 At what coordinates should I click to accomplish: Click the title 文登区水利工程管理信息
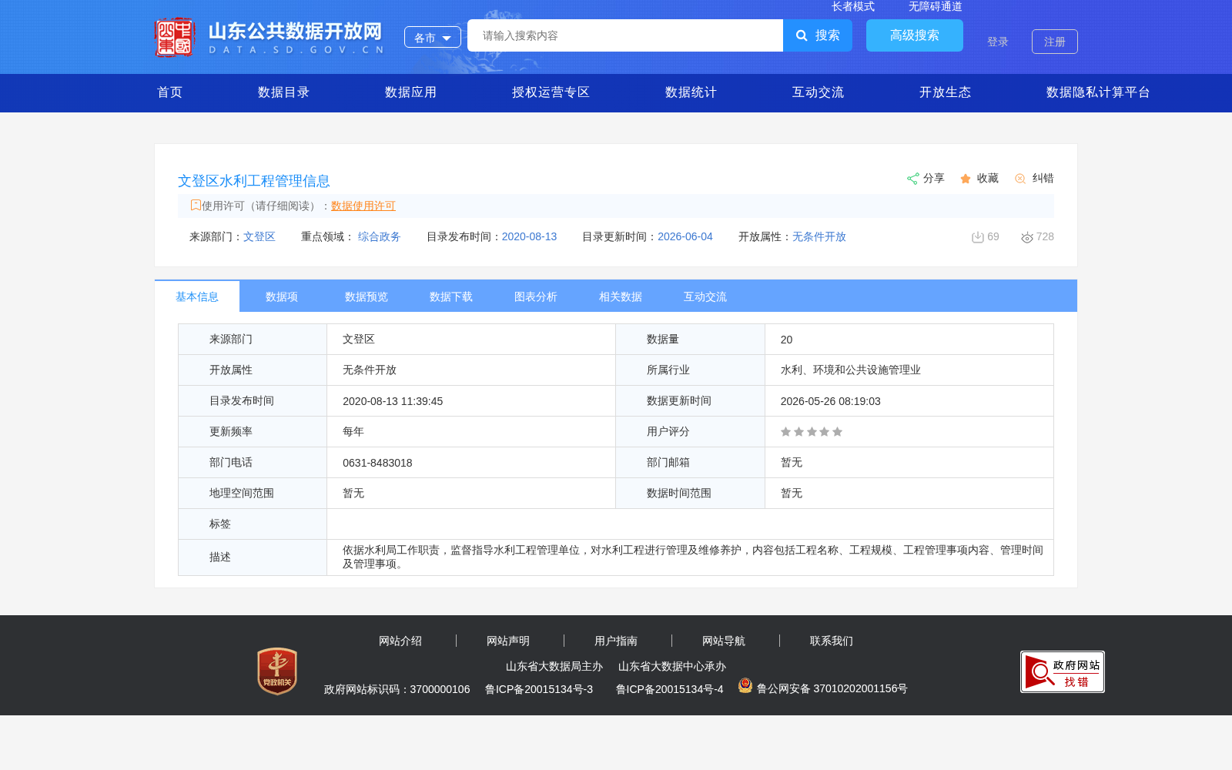[x=254, y=181]
